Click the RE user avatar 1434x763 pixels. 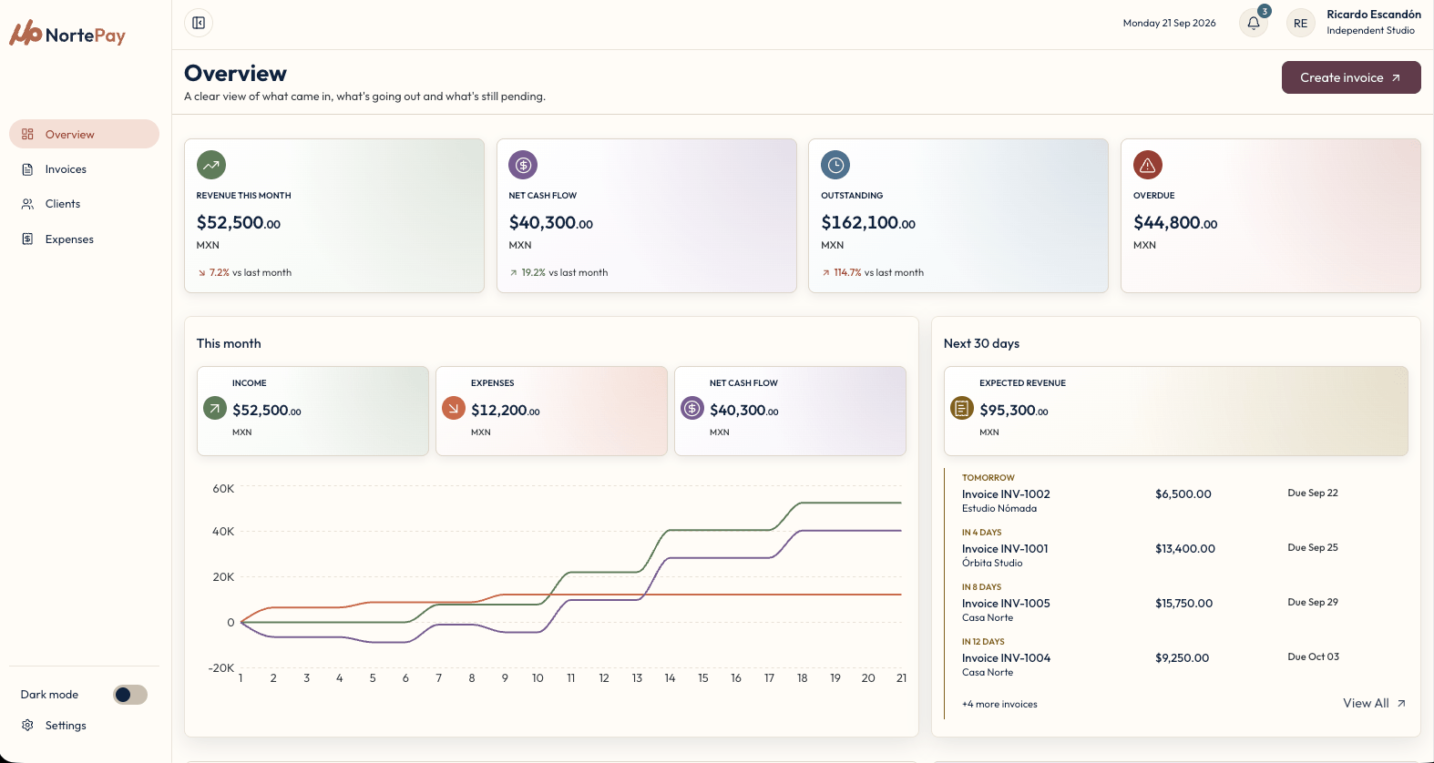point(1300,24)
